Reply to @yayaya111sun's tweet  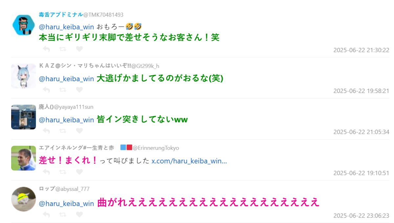[46, 131]
